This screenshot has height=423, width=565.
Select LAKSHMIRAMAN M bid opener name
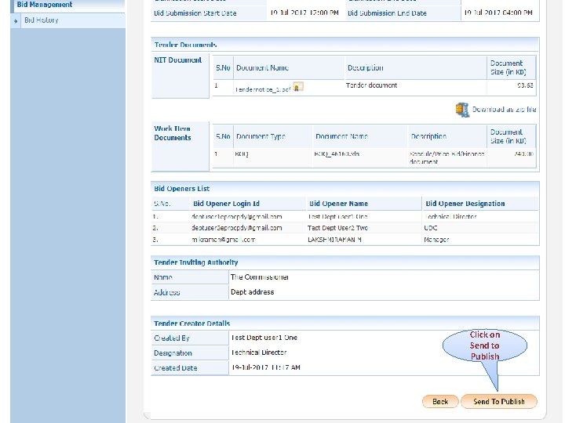point(335,240)
